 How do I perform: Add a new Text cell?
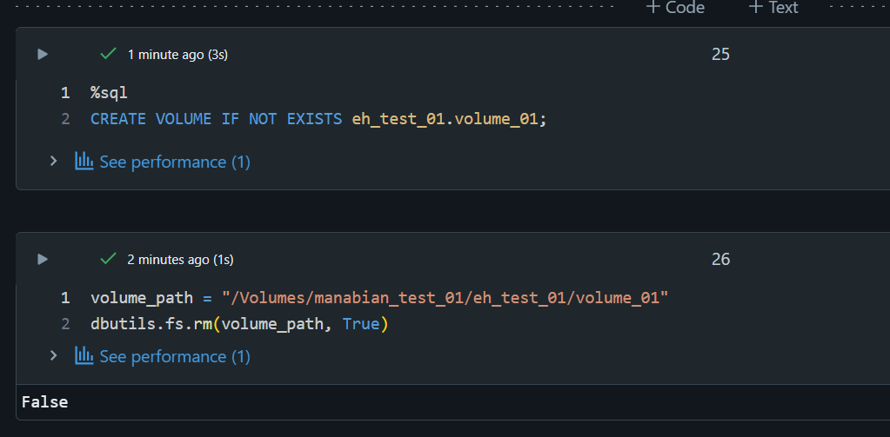pos(773,7)
